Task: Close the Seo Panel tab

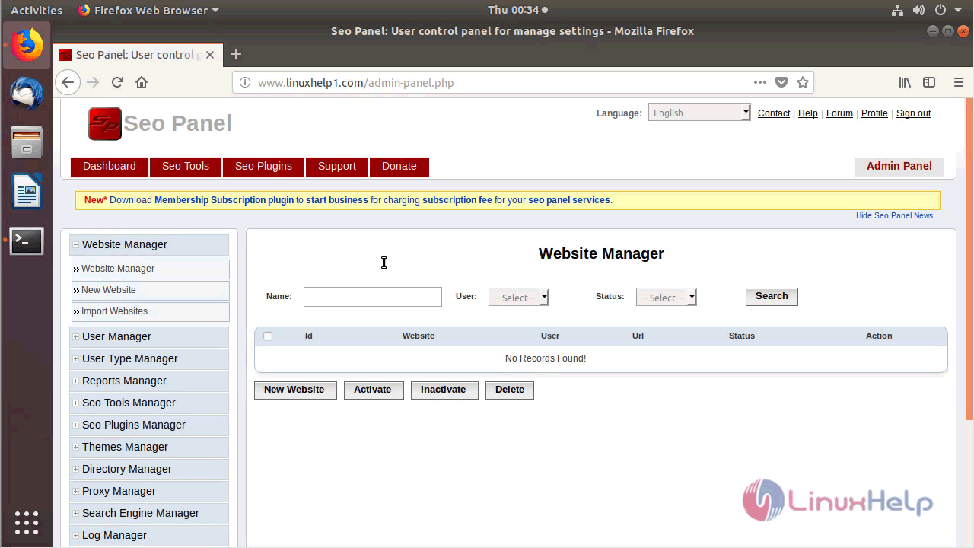Action: pos(210,55)
